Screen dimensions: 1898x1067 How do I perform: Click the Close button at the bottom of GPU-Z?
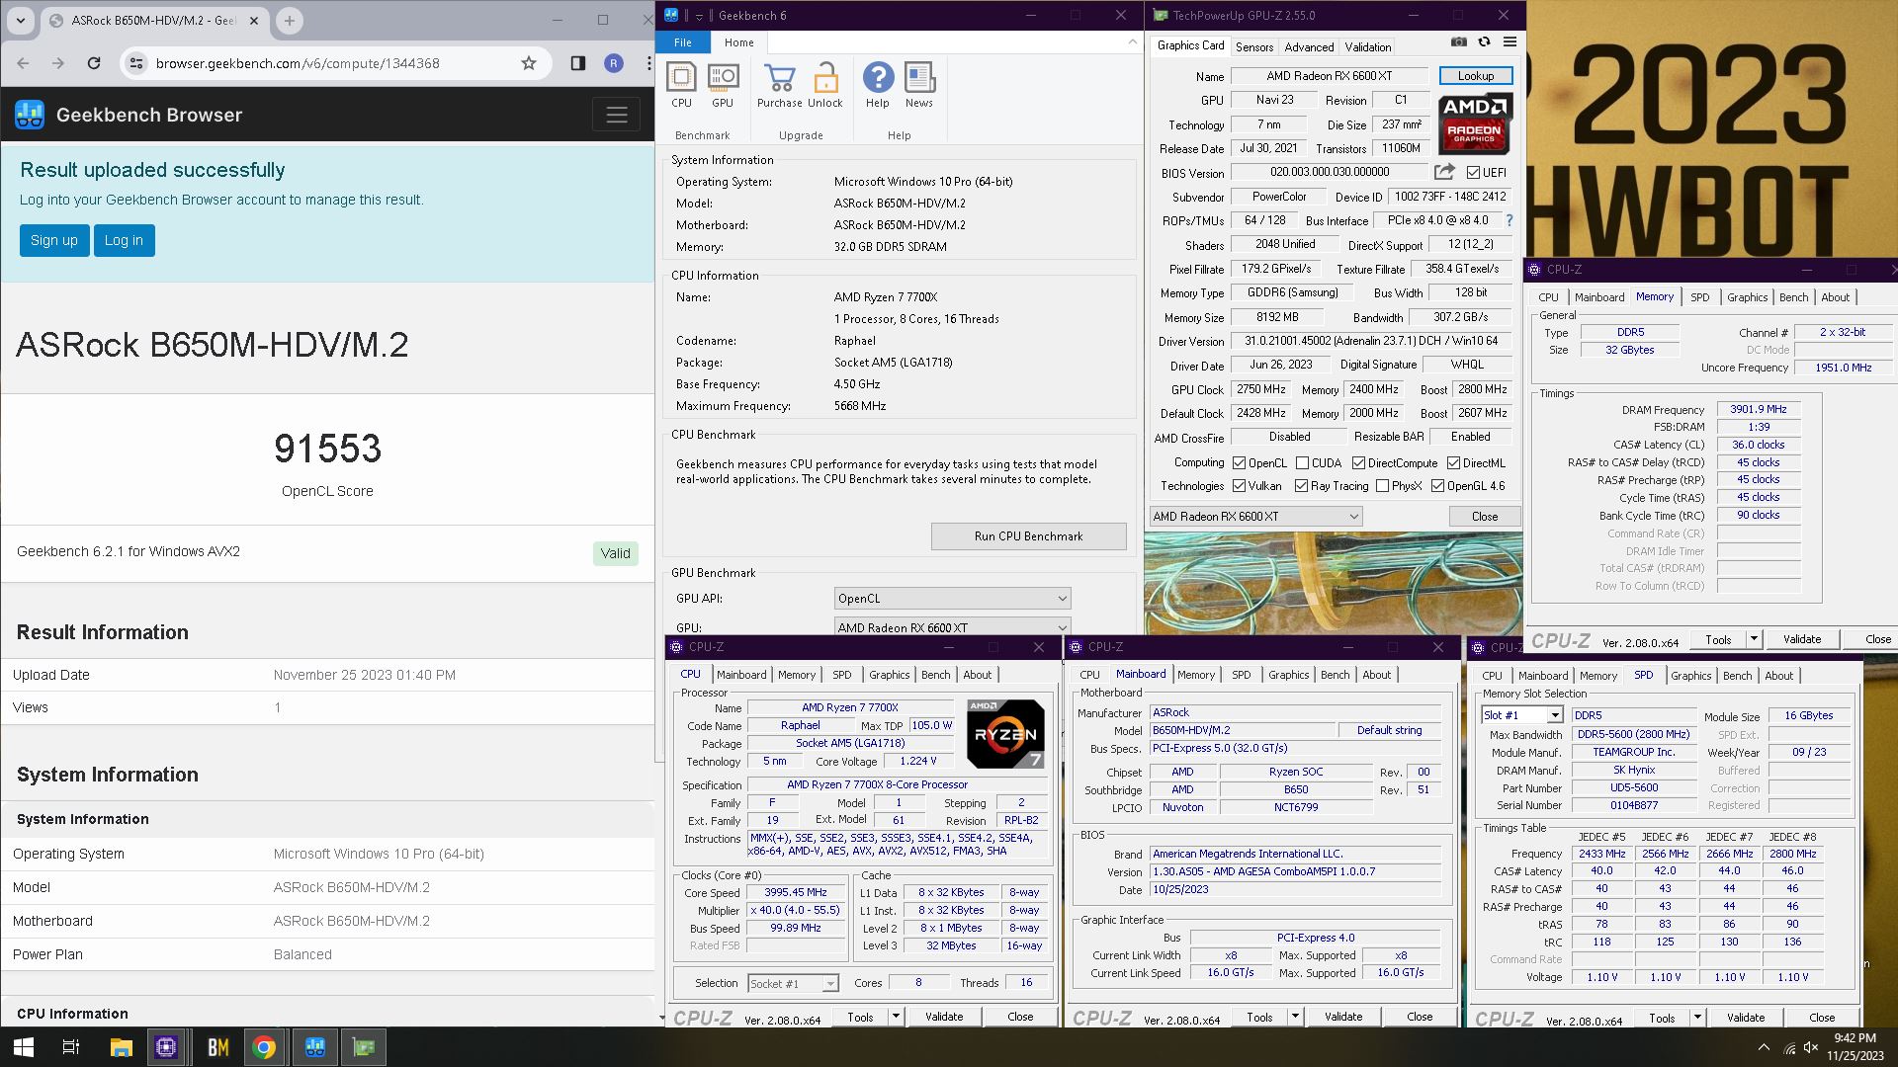click(x=1484, y=517)
